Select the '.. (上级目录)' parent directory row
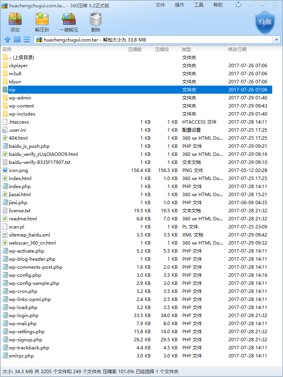The image size is (283, 377). [x=137, y=58]
